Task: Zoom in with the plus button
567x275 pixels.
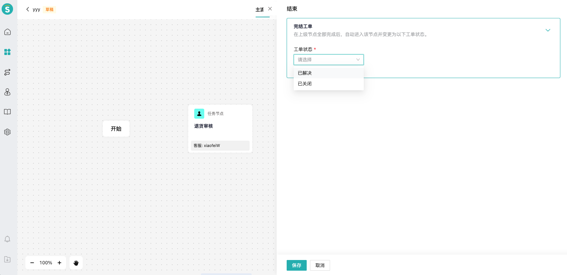Action: [x=59, y=263]
